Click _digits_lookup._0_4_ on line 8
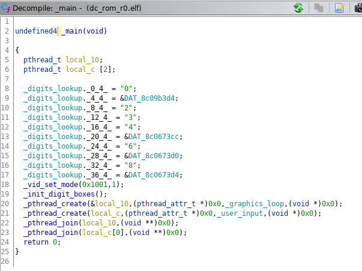The image size is (362, 271). click(65, 89)
